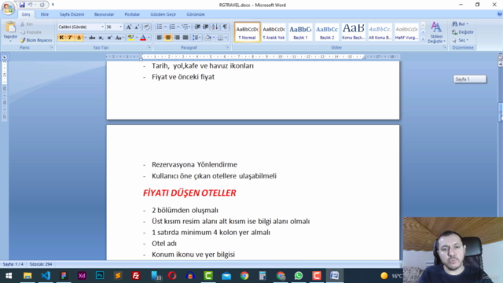Toggle subscript x₂ button
503x283 pixels.
pos(101,38)
